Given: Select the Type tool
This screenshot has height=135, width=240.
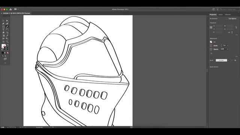Looking at the screenshot, I should click(3, 30).
